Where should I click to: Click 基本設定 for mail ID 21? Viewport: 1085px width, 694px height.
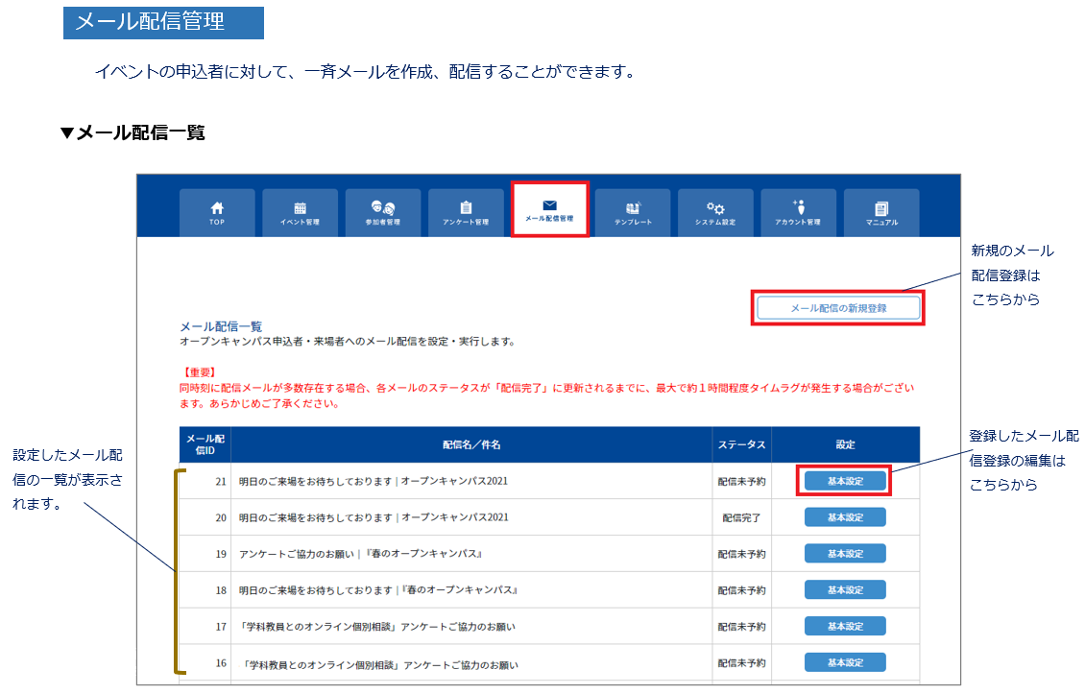point(845,481)
